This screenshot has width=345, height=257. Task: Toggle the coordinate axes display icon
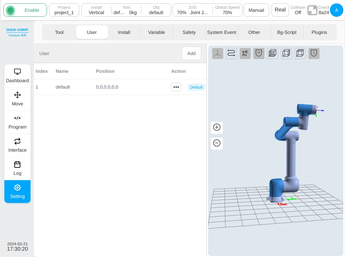(217, 53)
